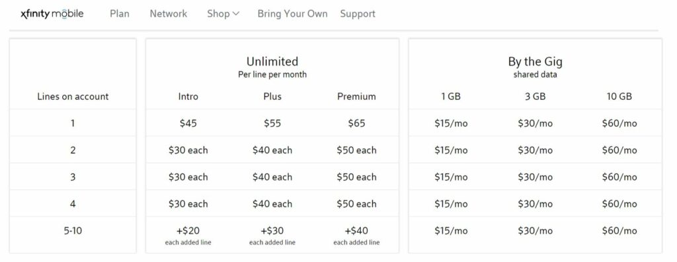Open the Support link
The height and width of the screenshot is (262, 677).
[358, 14]
